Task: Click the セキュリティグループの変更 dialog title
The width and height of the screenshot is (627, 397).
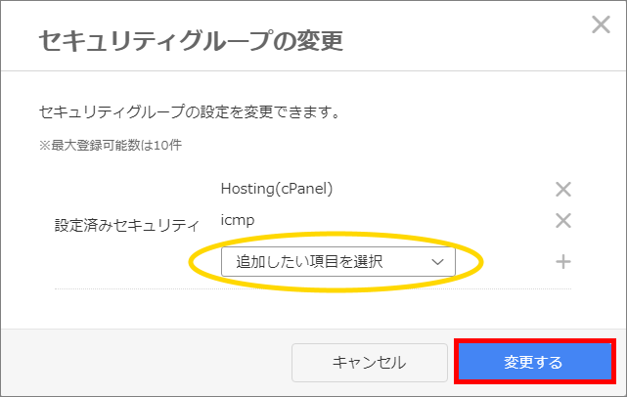Action: click(191, 41)
